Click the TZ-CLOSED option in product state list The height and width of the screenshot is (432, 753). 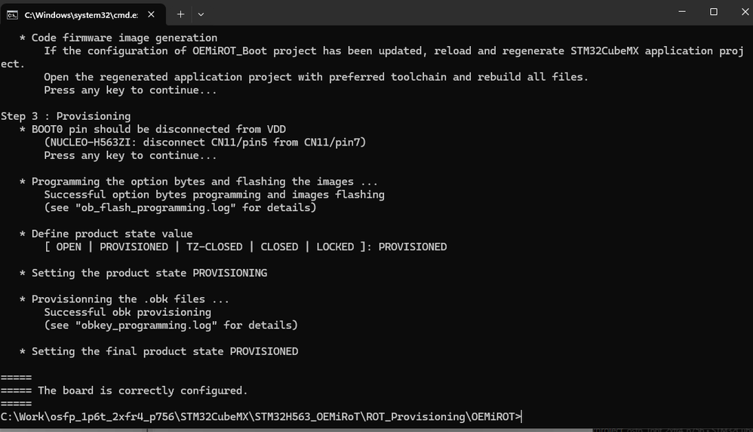click(x=214, y=247)
